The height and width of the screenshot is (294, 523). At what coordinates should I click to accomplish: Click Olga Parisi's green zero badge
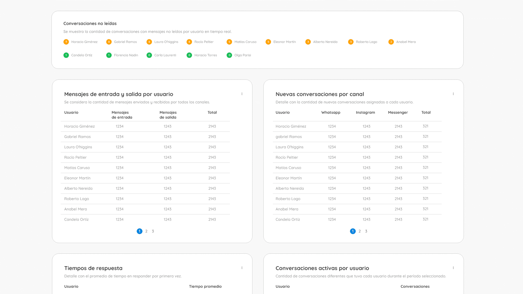(x=229, y=55)
